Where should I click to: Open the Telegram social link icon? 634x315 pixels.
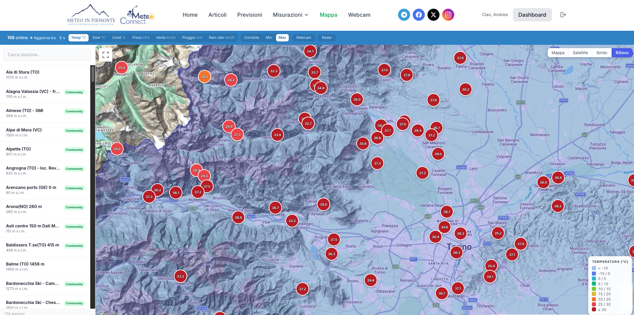click(x=404, y=15)
